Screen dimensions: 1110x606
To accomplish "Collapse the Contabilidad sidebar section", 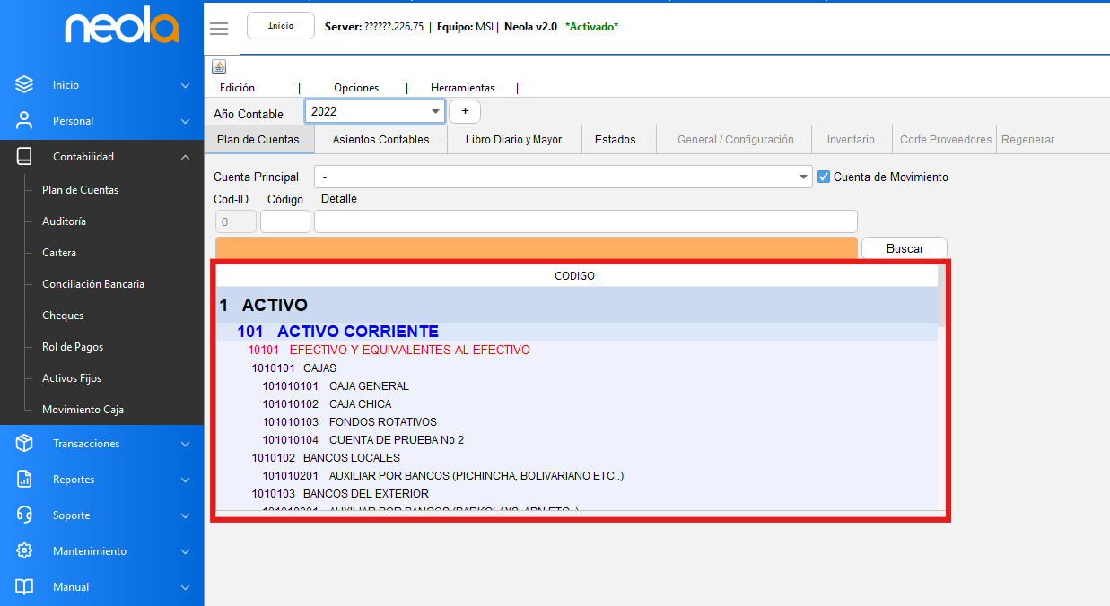I will pos(185,157).
